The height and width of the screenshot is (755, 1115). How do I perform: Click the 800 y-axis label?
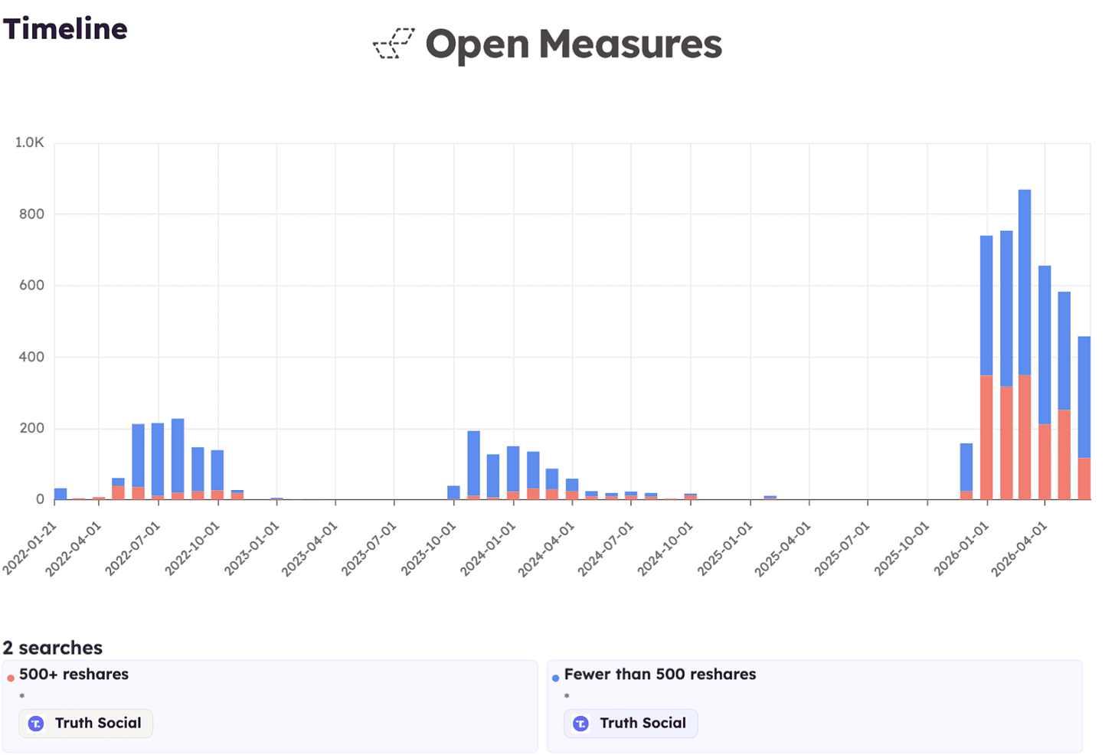(x=32, y=214)
